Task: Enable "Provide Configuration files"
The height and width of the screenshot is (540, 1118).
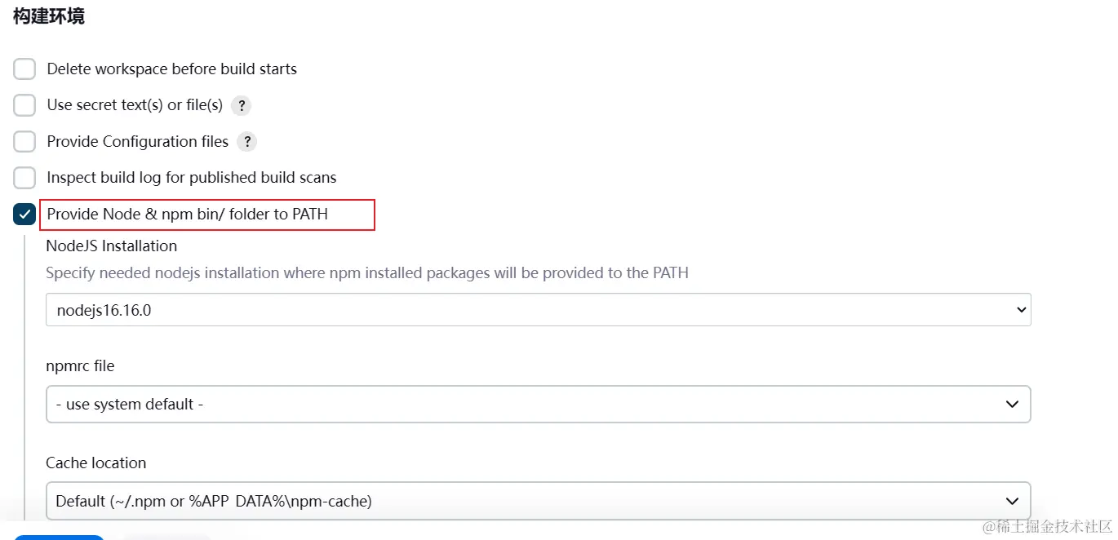Action: pos(24,141)
